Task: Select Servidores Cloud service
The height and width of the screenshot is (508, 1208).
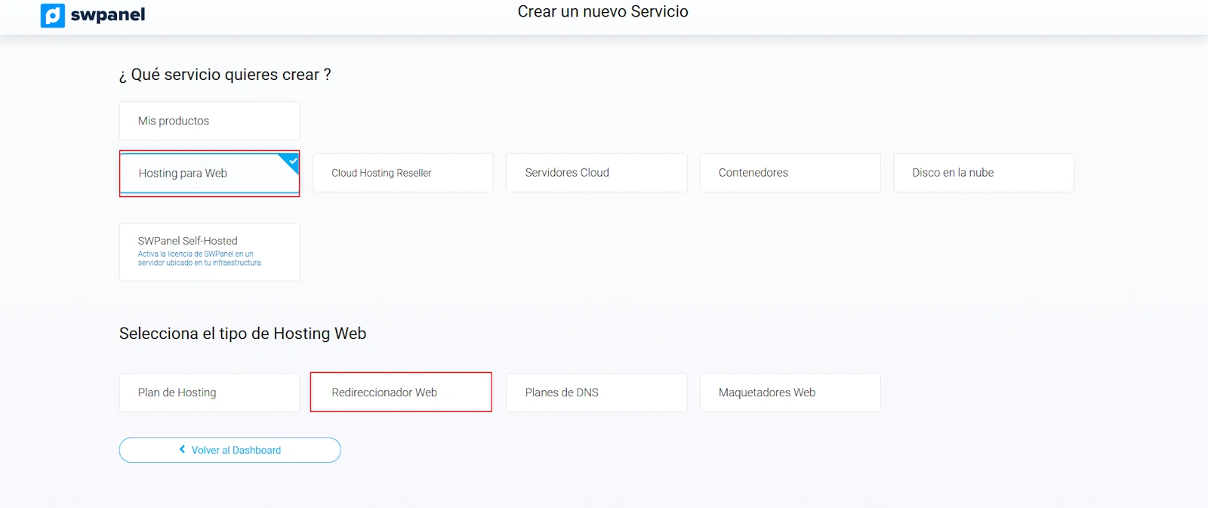Action: [x=596, y=173]
